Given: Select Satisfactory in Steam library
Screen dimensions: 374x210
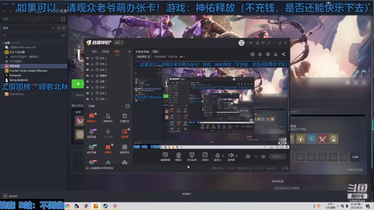Looking at the screenshot, I should point(16,94).
